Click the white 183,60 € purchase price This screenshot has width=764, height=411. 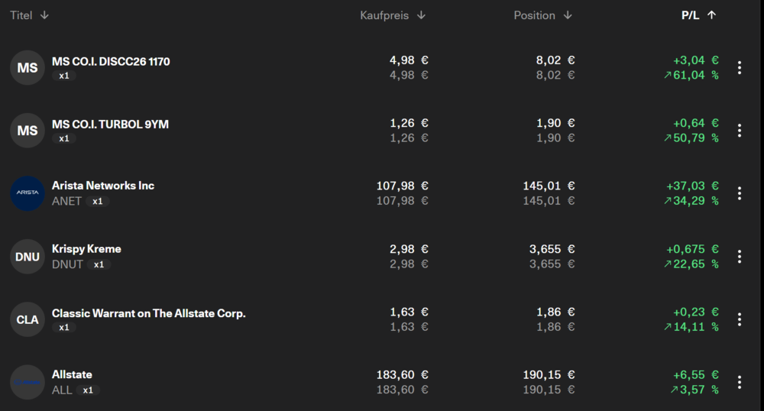403,375
